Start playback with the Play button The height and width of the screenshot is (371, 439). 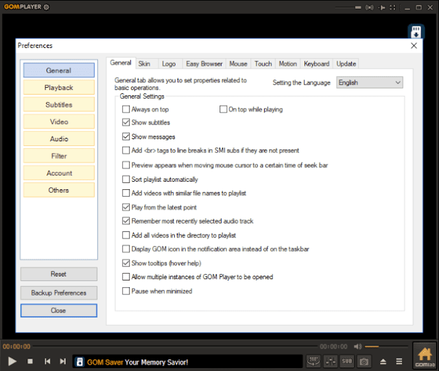pyautogui.click(x=12, y=361)
